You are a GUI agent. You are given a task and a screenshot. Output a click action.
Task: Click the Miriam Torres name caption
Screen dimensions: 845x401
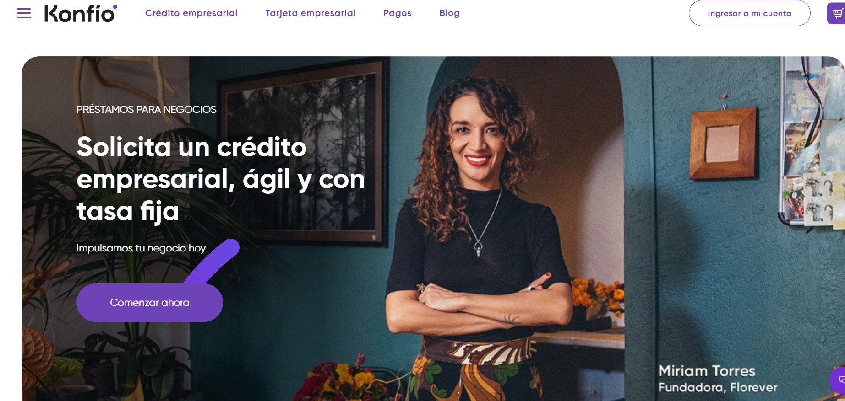[x=707, y=371]
